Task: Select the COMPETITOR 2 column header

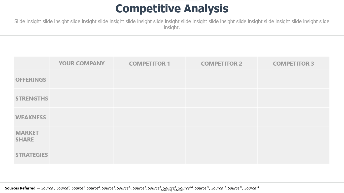Action: [222, 64]
